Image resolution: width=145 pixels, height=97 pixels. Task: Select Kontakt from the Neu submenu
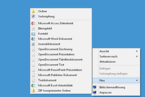coord(61,34)
